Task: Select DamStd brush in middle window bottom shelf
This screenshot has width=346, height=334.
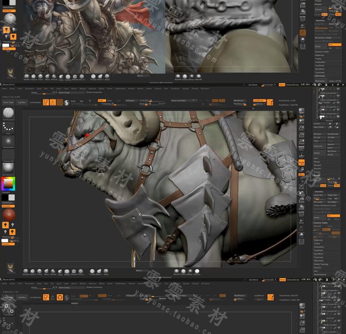Action: tap(66, 271)
